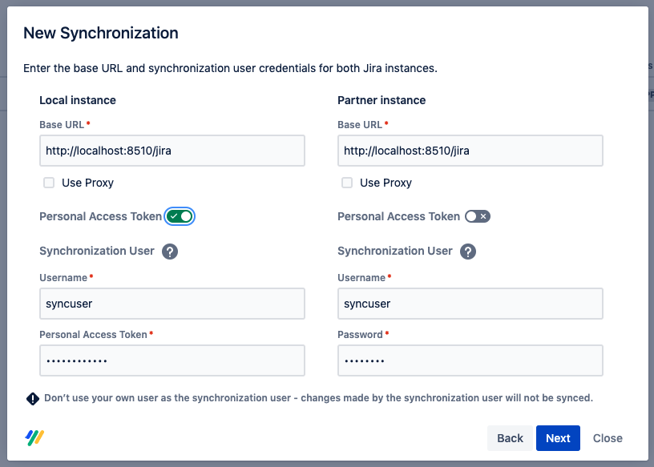
Task: Click the New Synchronization dialog title
Action: 101,34
